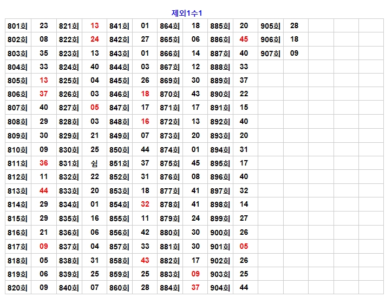Click the red 36 beside 811회
Viewport: 392px width, 304px height.
44,163
